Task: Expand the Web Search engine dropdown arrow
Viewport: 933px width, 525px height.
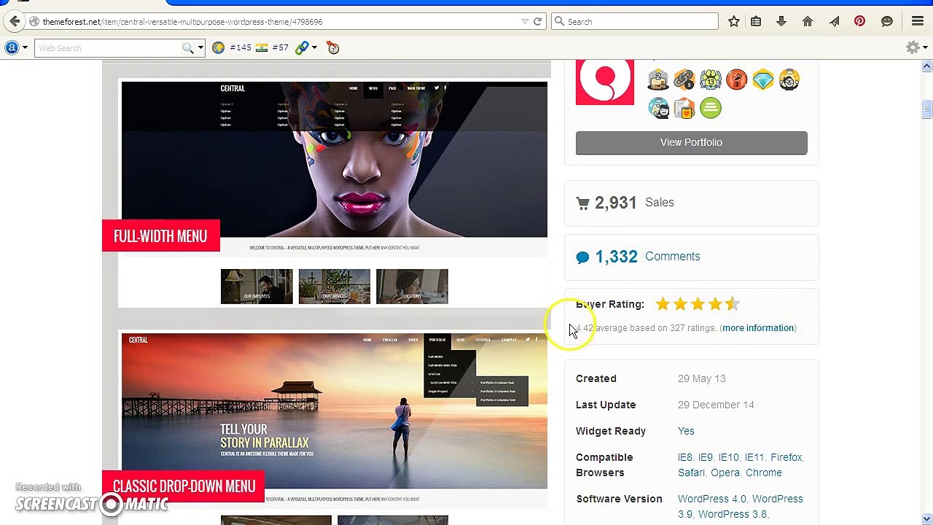Action: [x=200, y=48]
